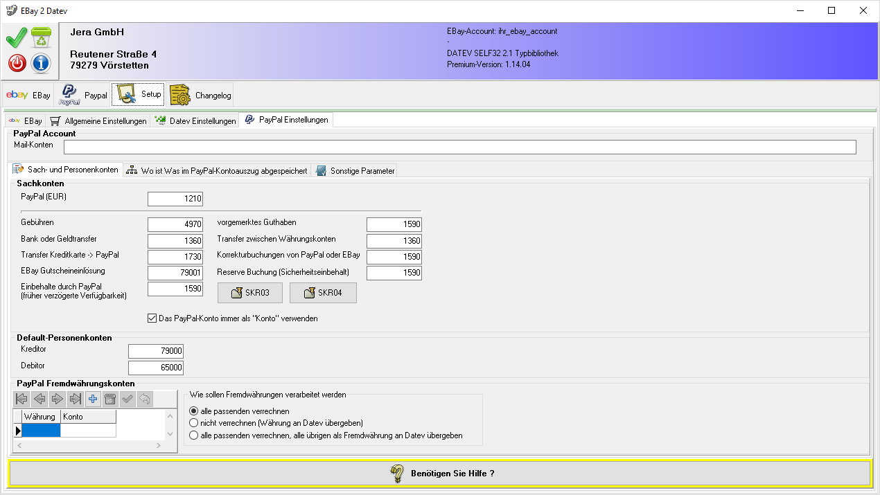Open the Sonstige Parameter tab
The image size is (880, 495).
pos(355,171)
